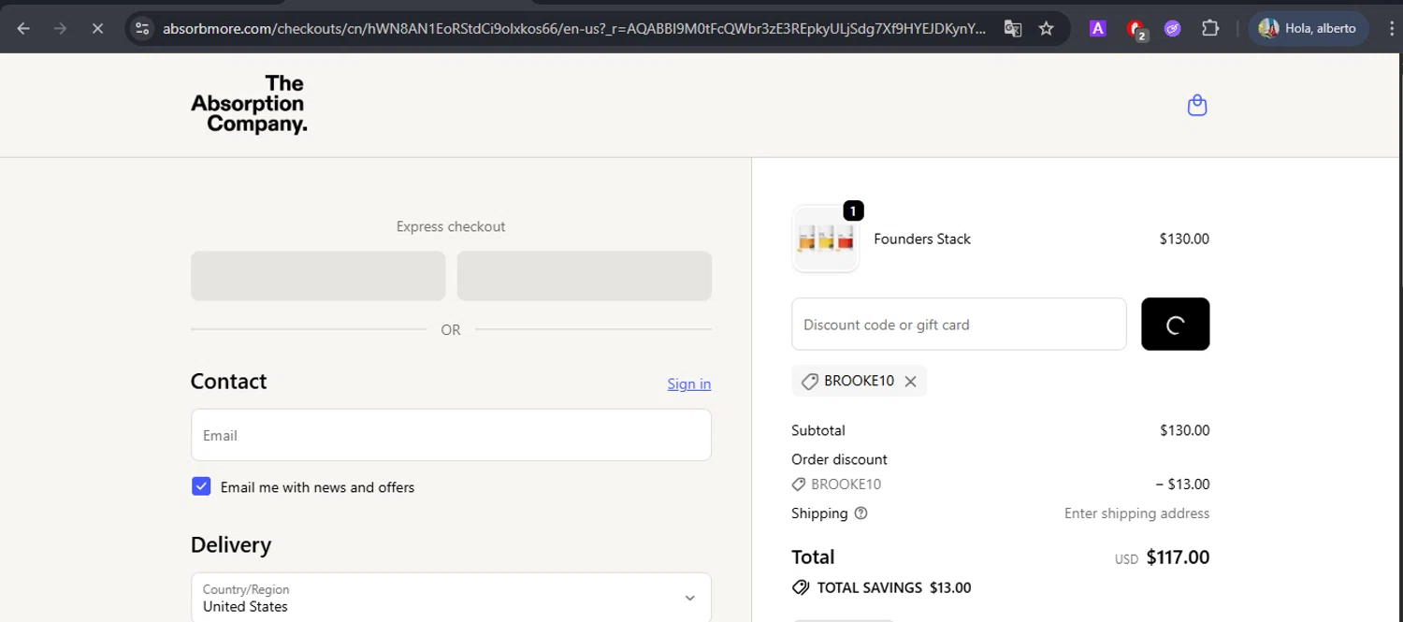Open the purple A extension
The image size is (1403, 622).
click(1098, 28)
